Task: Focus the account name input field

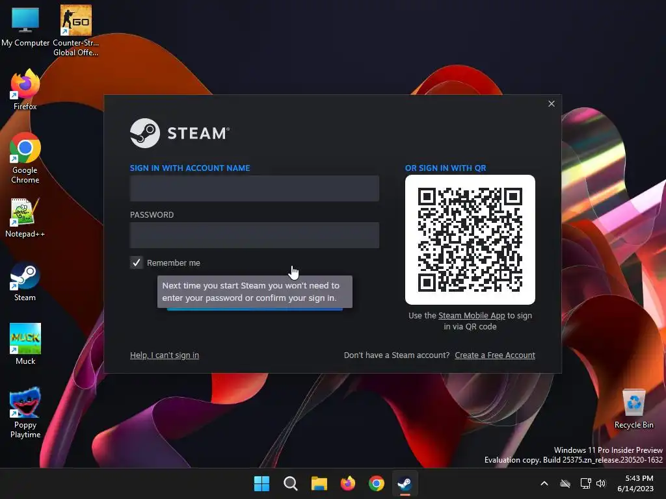Action: tap(254, 188)
